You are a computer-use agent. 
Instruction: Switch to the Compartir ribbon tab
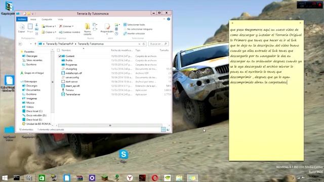47,19
